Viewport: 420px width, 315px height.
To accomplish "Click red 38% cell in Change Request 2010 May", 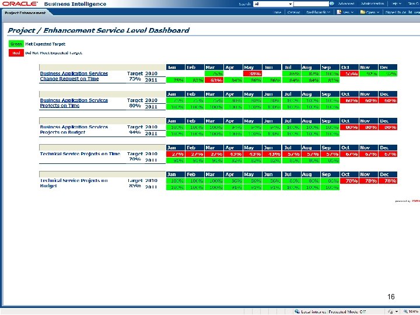I will [253, 73].
